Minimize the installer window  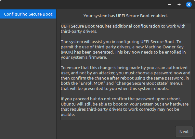point(169,5)
